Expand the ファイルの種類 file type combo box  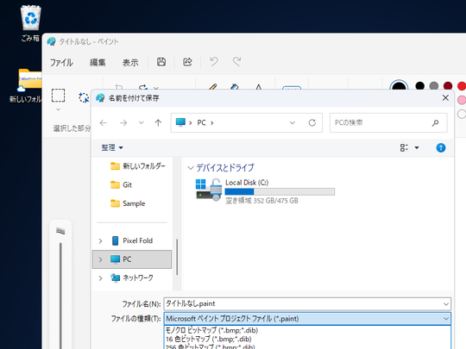point(307,319)
